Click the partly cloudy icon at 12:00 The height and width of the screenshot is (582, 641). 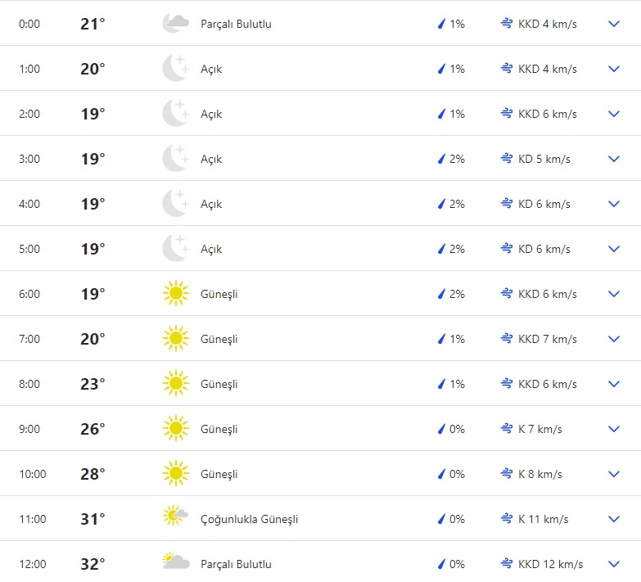[175, 562]
